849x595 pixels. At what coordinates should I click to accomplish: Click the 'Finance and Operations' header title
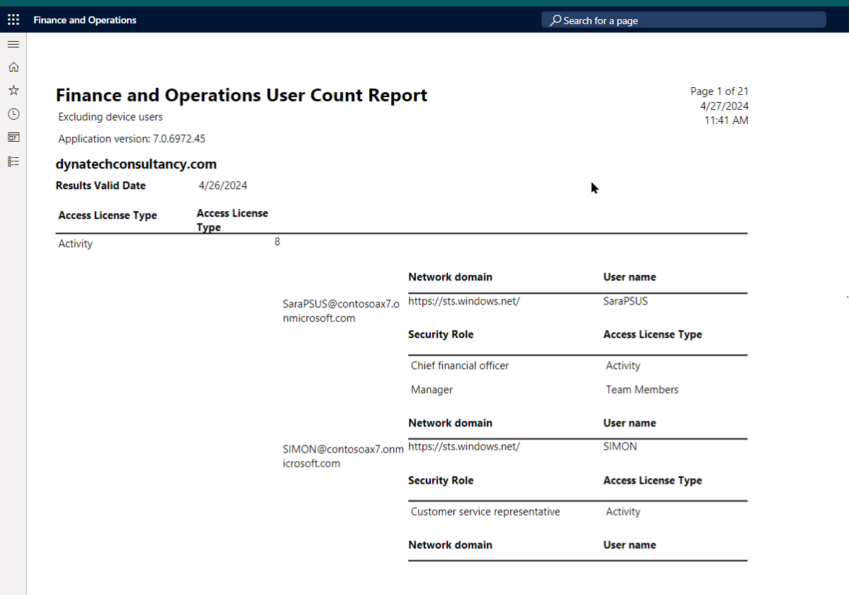pyautogui.click(x=85, y=20)
